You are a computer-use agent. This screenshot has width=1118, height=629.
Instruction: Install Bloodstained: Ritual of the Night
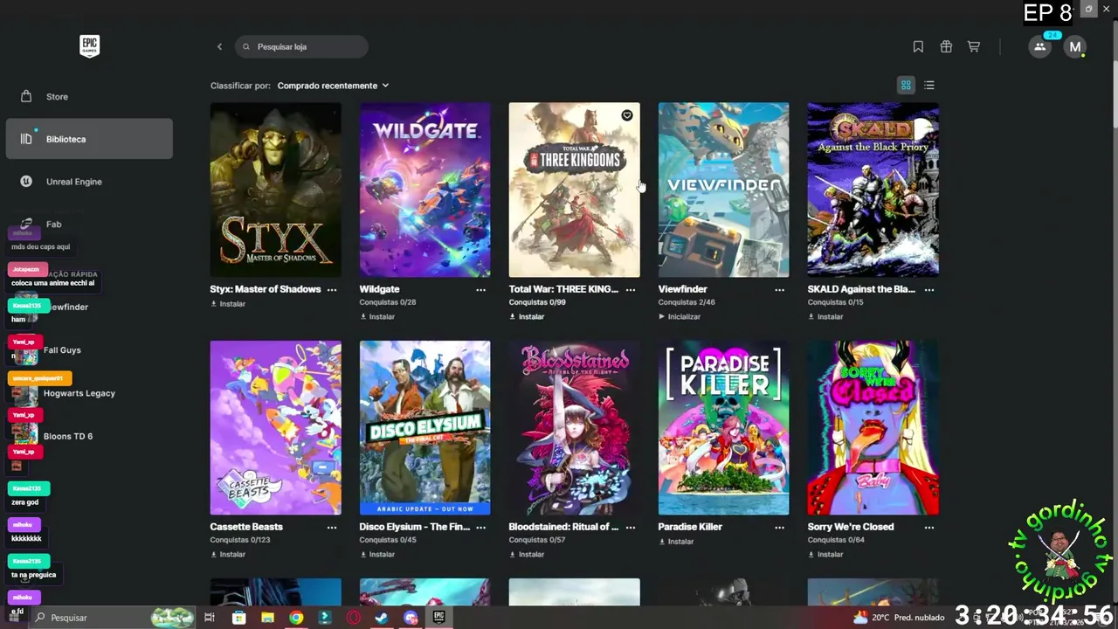pyautogui.click(x=527, y=555)
